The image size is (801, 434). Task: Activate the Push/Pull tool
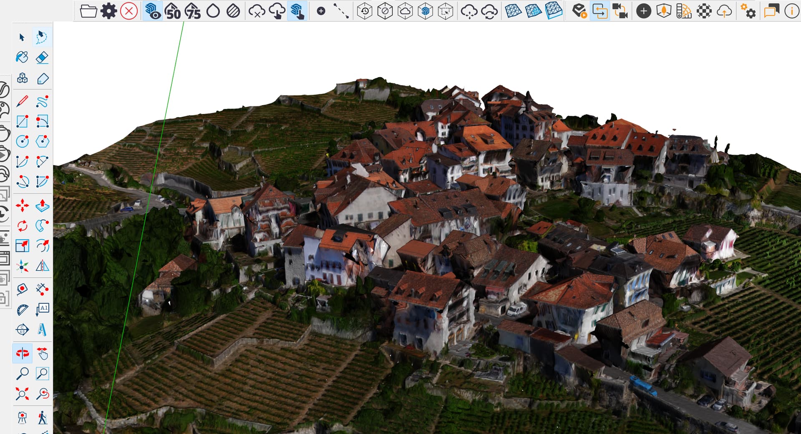tap(42, 206)
